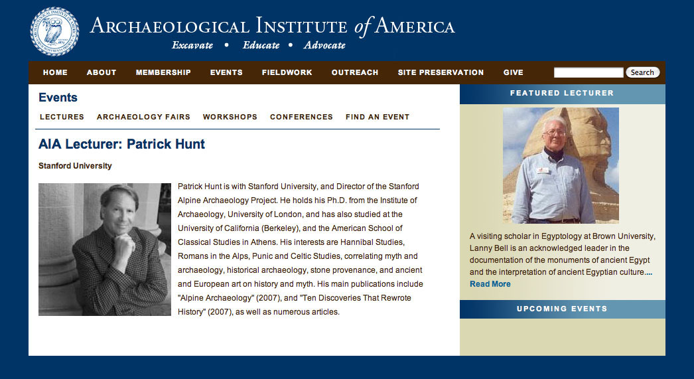This screenshot has width=694, height=379.
Task: View the Conferences tab
Action: click(x=301, y=117)
